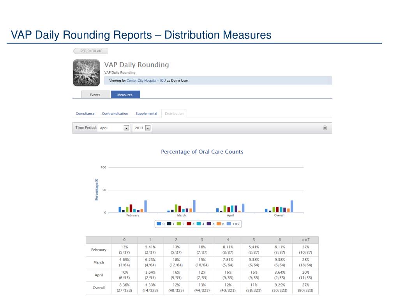Click the Return to VAP back button
Viewport: 399px width, 299px height.
90,51
